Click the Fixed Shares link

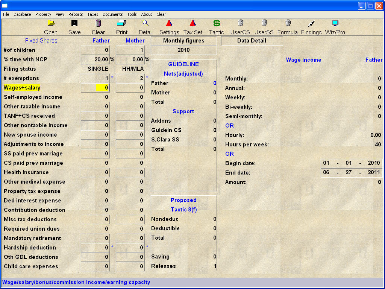41,40
